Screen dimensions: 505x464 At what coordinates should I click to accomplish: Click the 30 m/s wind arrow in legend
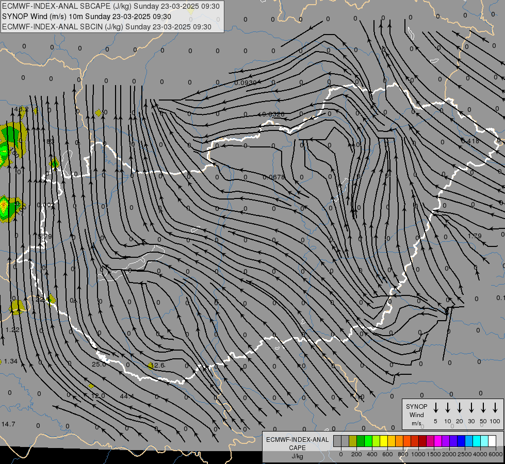coord(471,408)
